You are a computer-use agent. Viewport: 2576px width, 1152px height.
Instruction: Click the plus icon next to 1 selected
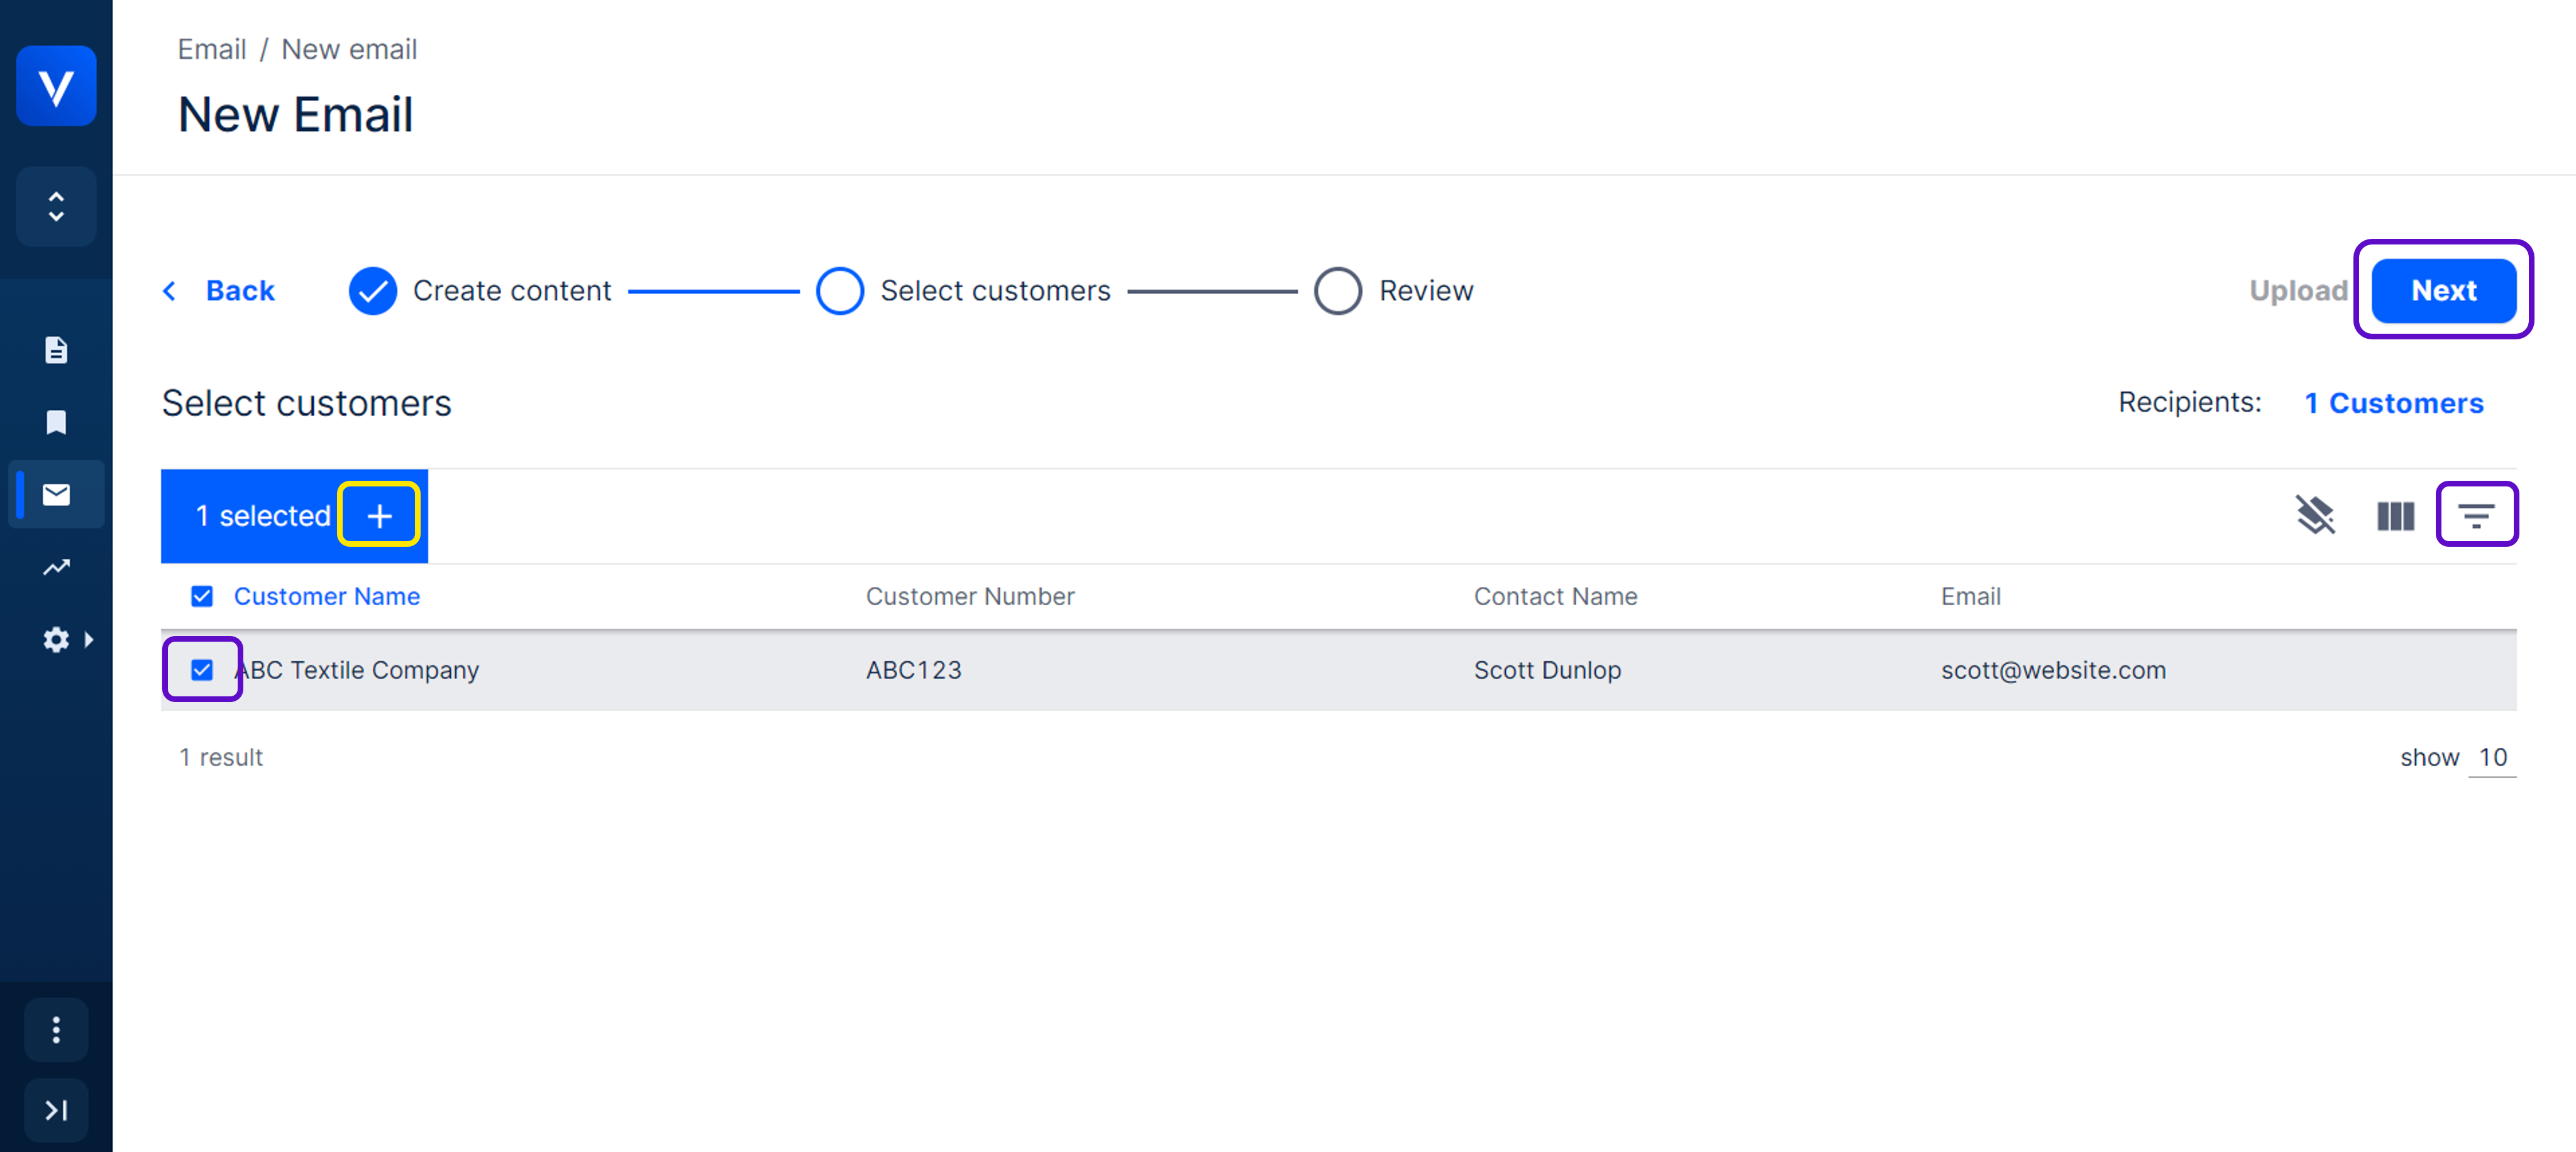379,515
